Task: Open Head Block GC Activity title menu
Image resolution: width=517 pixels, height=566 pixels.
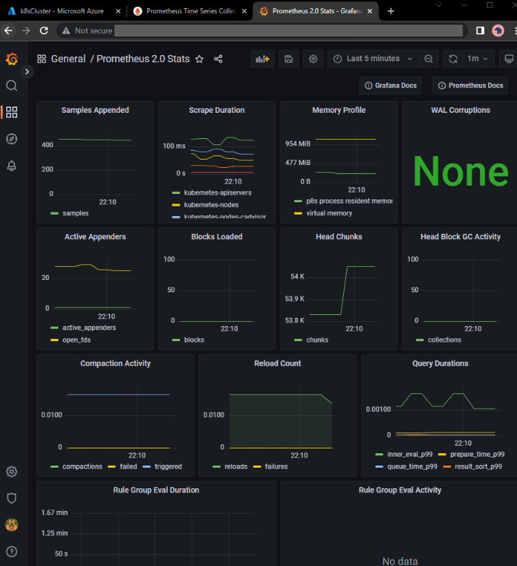Action: [x=461, y=237]
